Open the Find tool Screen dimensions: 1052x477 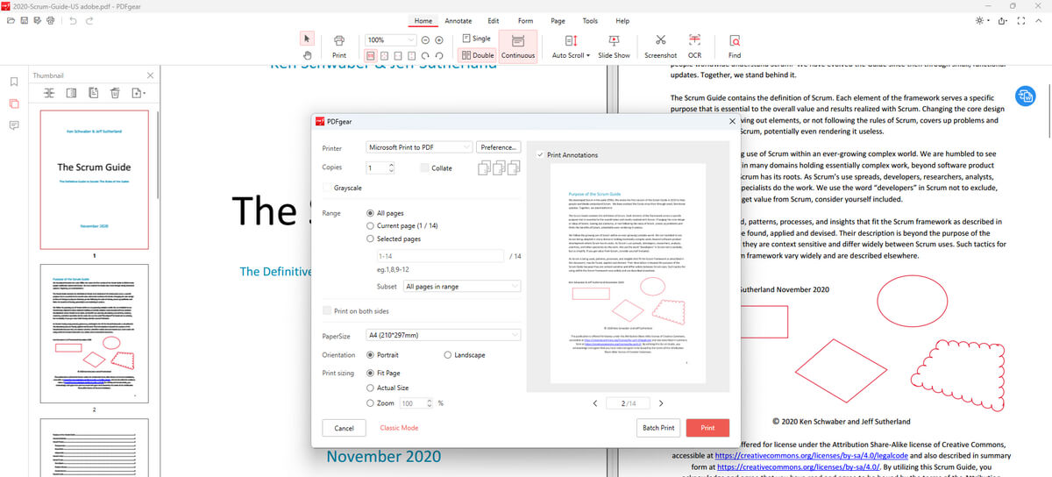[735, 46]
